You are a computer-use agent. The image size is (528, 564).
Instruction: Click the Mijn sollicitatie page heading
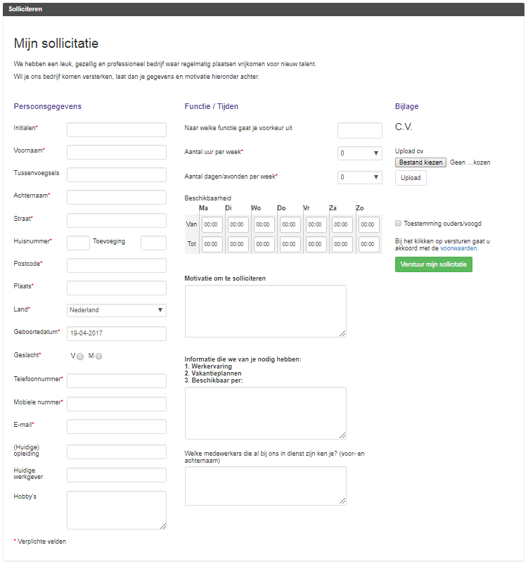(56, 43)
